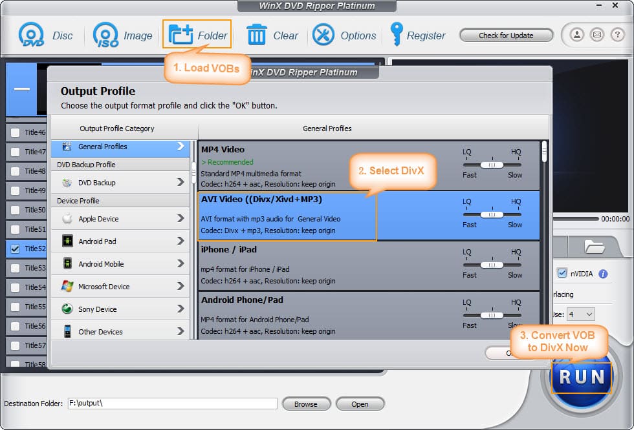Adjust the Android Phone/Pad quality slider

click(492, 316)
